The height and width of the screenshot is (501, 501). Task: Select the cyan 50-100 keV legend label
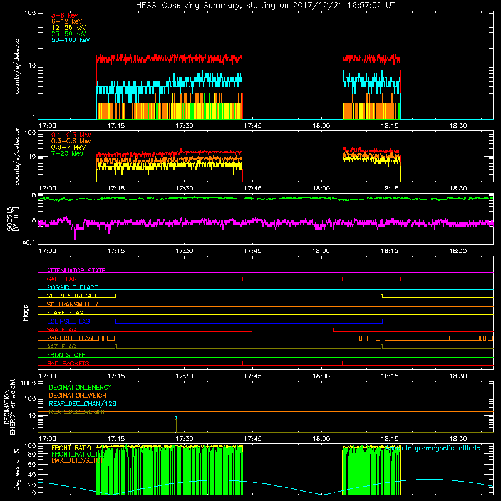[71, 40]
